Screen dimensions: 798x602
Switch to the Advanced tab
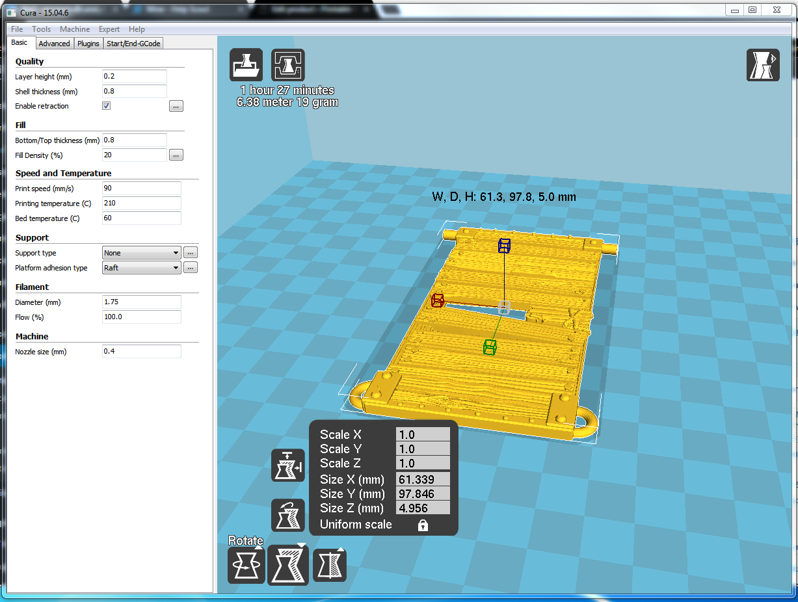pos(54,44)
